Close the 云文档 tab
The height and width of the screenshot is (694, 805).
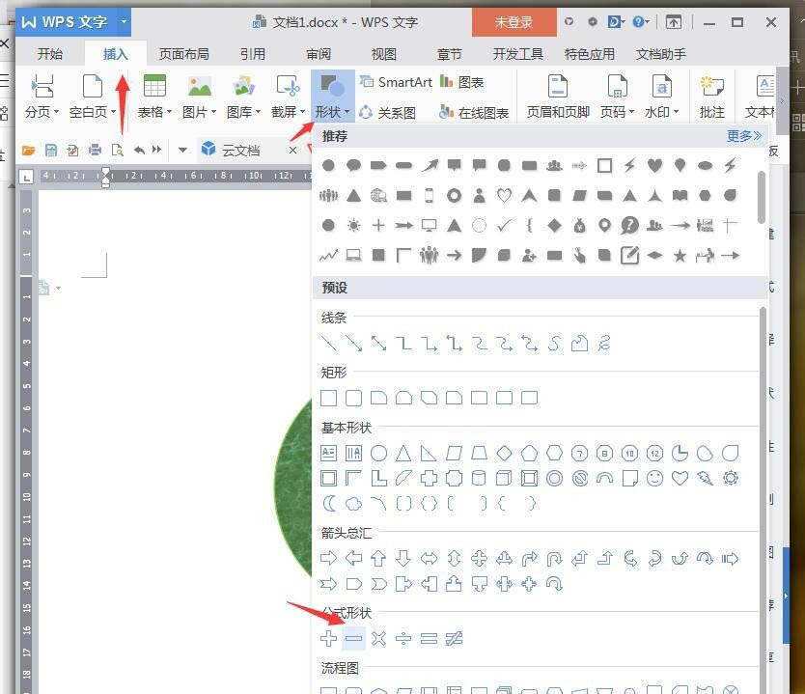pyautogui.click(x=292, y=151)
